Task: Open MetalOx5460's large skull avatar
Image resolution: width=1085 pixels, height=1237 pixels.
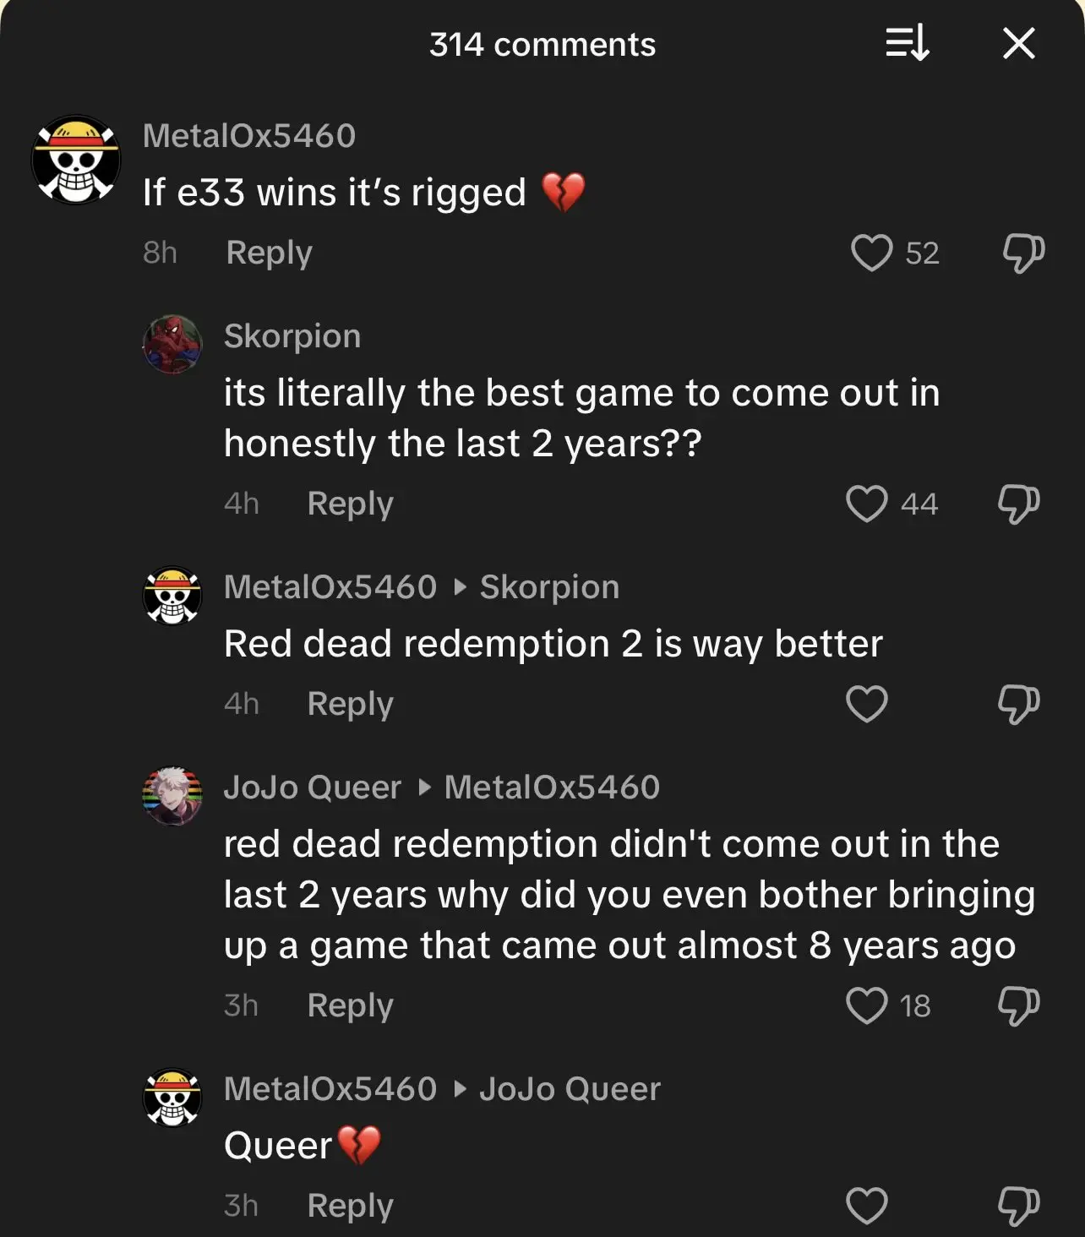Action: click(76, 160)
